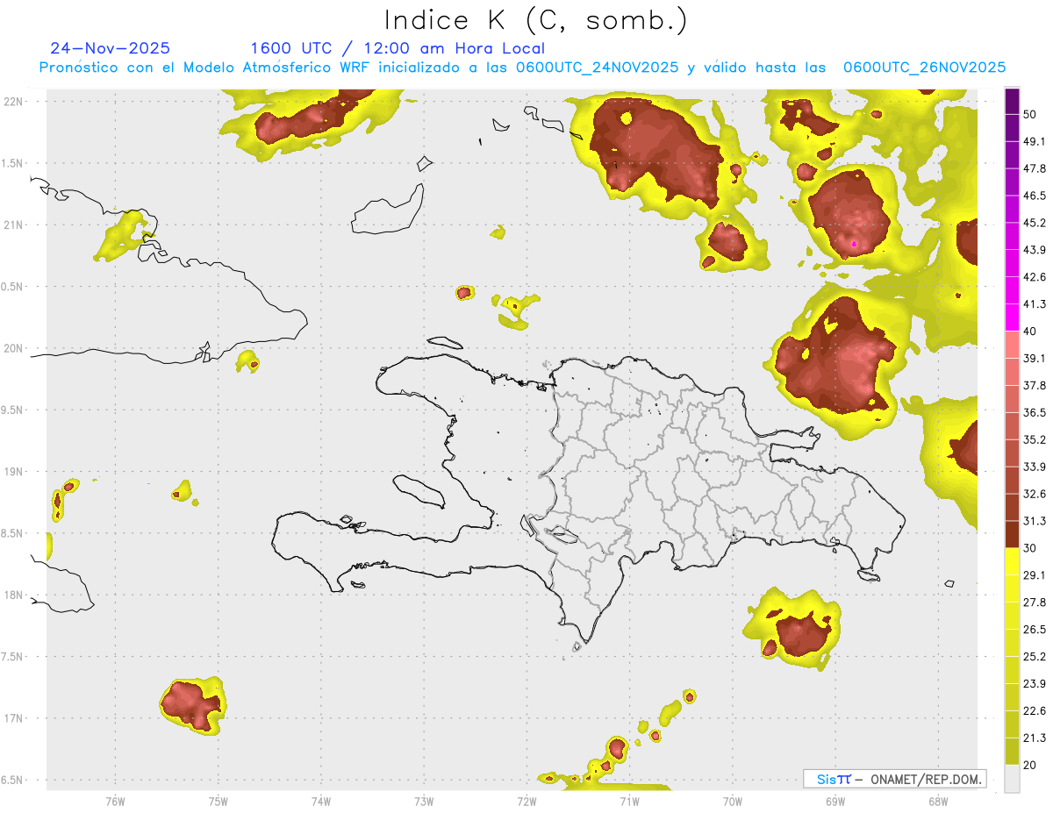Click the bright yellow swatch between 29.1 and 30
Image resolution: width=1053 pixels, height=813 pixels.
(x=1012, y=561)
